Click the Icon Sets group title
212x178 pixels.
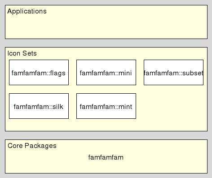tap(22, 53)
